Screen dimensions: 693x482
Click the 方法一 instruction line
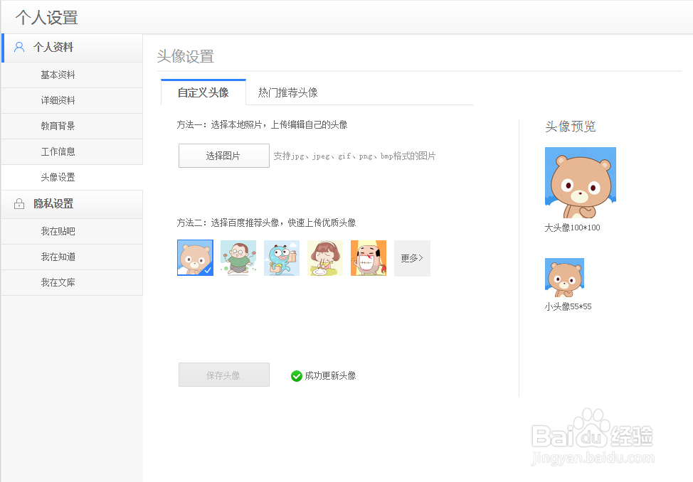262,124
